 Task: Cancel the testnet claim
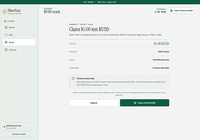[x=94, y=103]
